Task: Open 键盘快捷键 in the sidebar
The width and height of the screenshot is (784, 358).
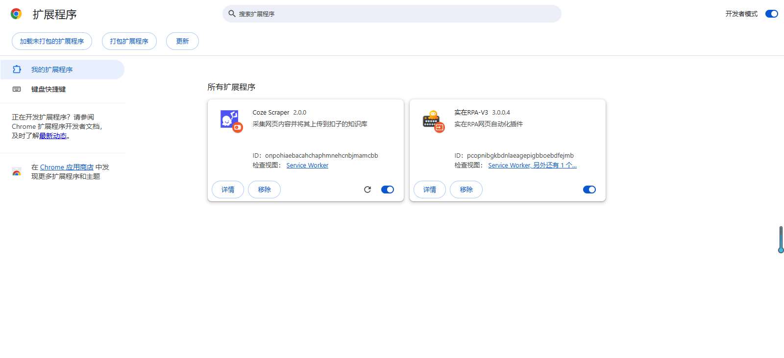Action: point(62,89)
